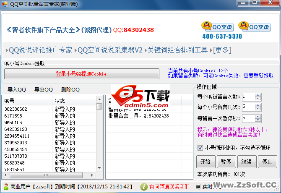Click 导出QQ menu item
The height and width of the screenshot is (193, 281).
[x=44, y=90]
